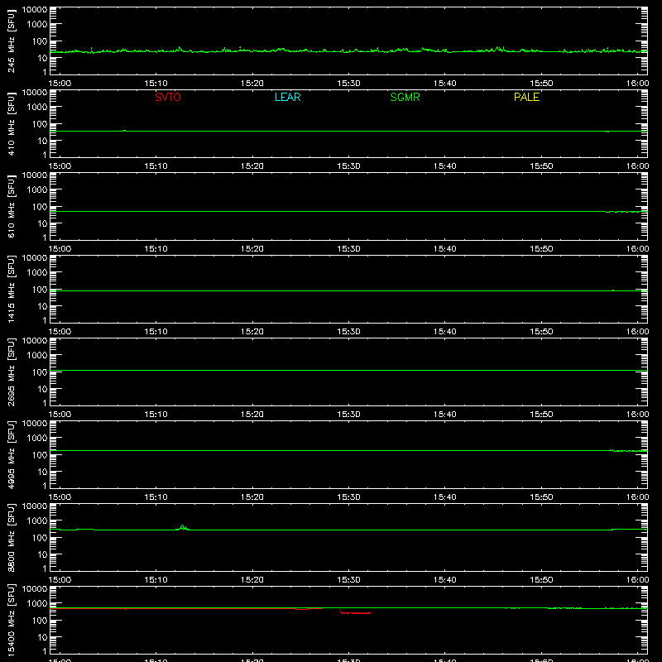Click the 15:30 tick label under 245 MHz plot
662x662 pixels.
point(348,84)
